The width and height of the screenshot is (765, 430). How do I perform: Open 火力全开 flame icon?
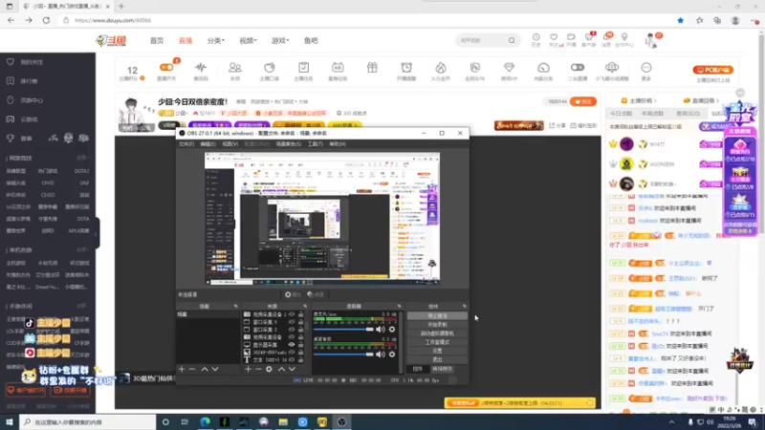[x=441, y=67]
